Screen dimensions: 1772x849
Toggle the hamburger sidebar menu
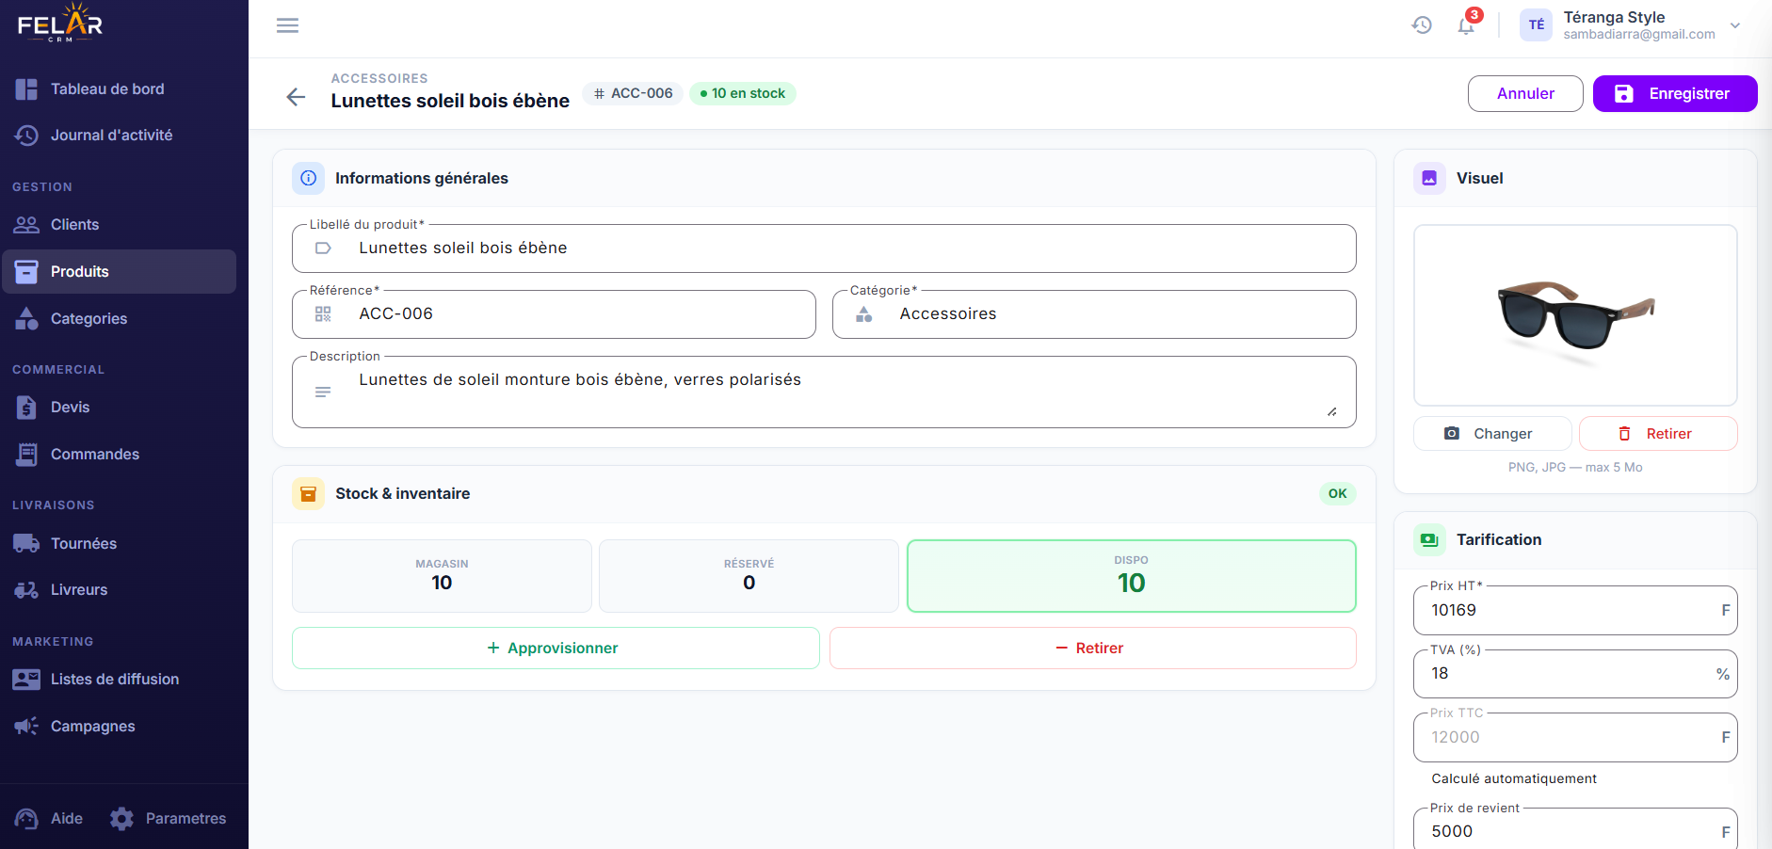click(287, 25)
